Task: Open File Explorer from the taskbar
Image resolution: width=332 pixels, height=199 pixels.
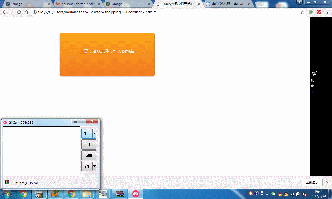Action: pos(86,194)
